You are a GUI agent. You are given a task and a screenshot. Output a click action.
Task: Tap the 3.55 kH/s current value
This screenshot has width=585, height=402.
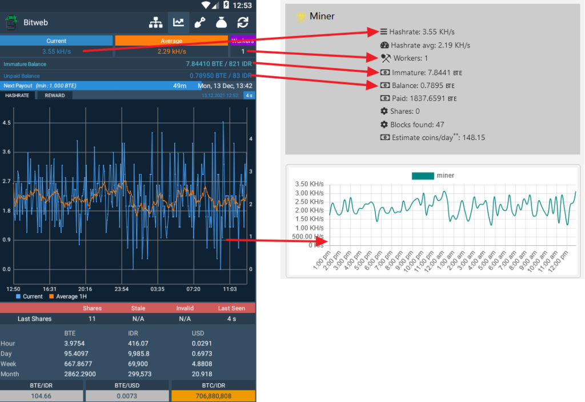tap(57, 51)
